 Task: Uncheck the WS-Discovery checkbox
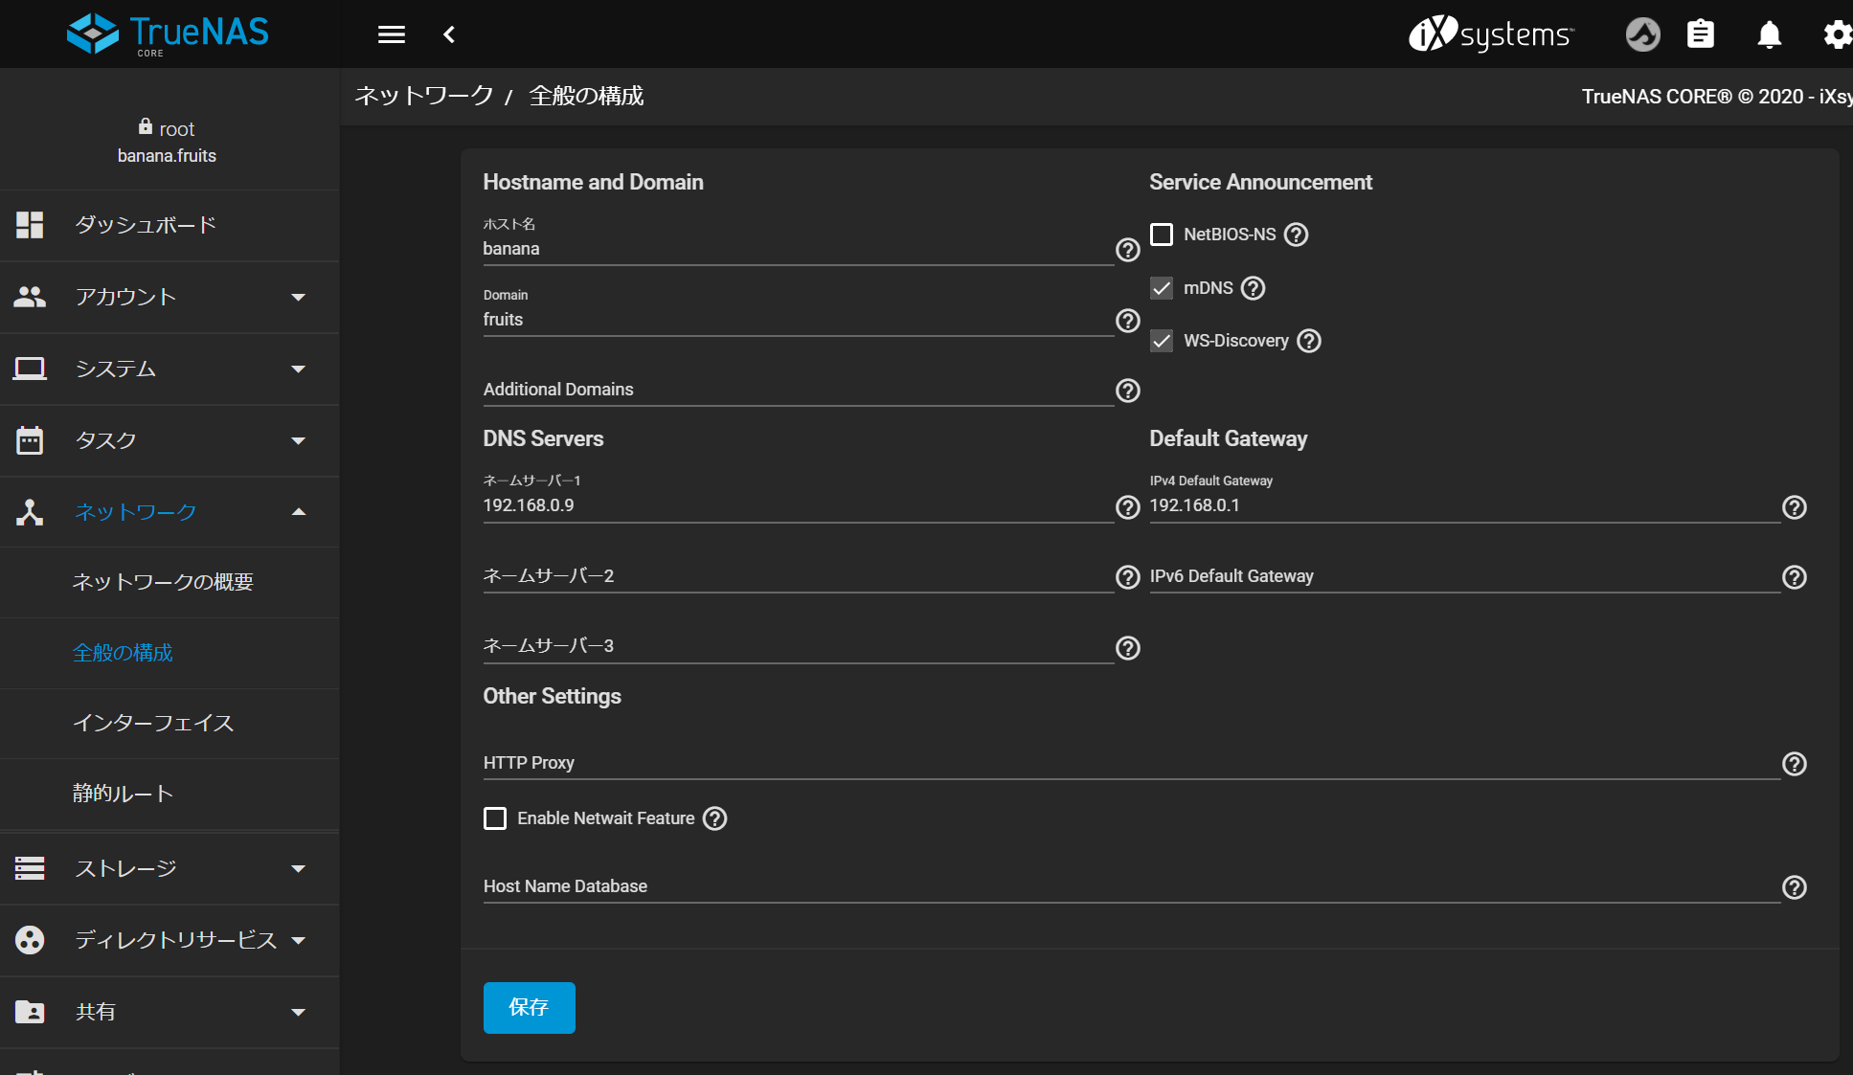[1162, 341]
